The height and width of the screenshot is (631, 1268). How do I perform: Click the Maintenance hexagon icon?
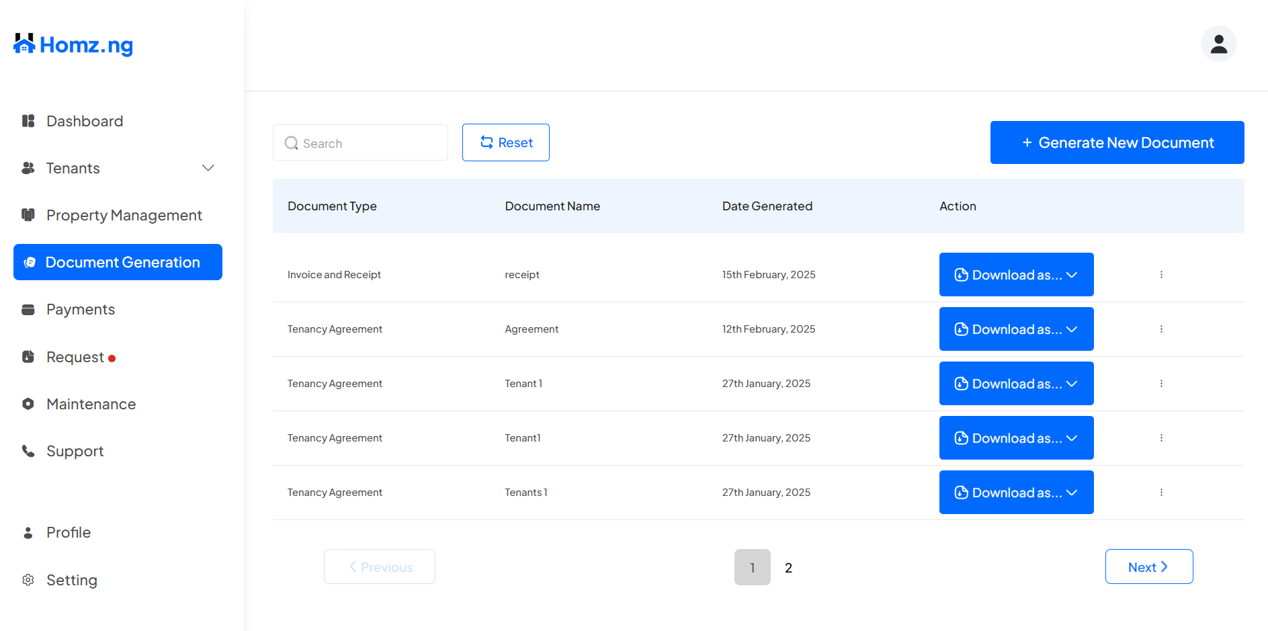[x=28, y=404]
